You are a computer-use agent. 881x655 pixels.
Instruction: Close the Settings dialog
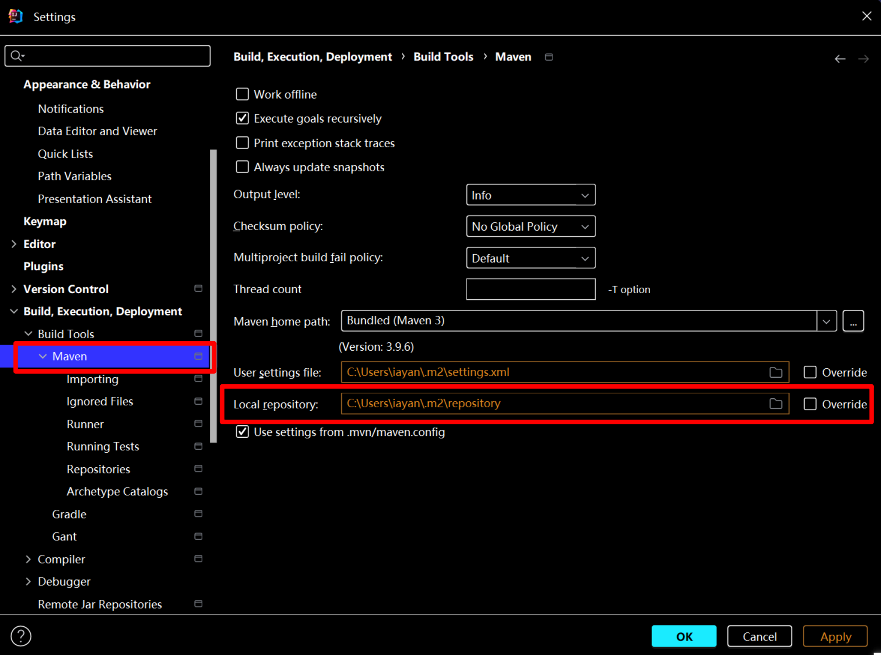[x=867, y=16]
